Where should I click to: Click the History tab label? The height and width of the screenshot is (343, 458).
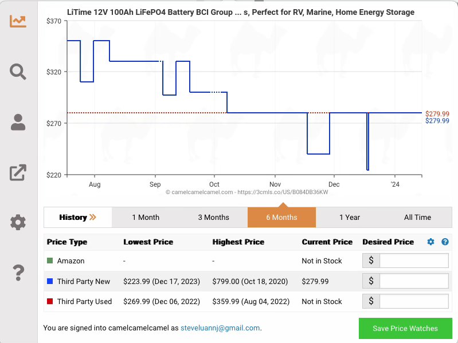(x=78, y=217)
